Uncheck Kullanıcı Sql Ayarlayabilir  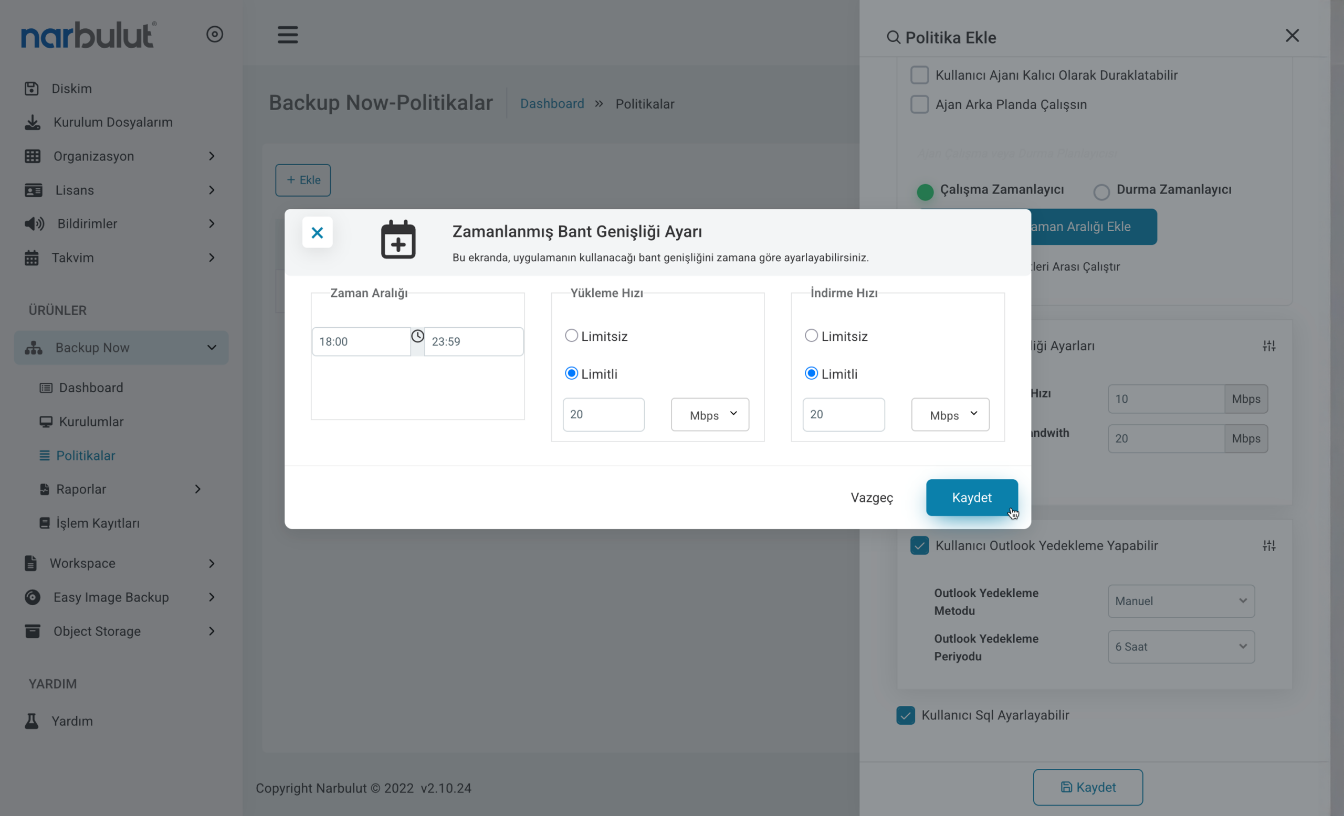click(906, 715)
